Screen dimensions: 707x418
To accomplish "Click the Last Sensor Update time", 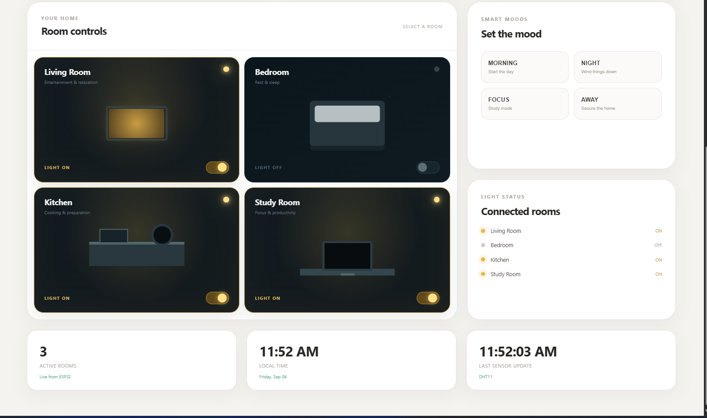I will [x=518, y=352].
